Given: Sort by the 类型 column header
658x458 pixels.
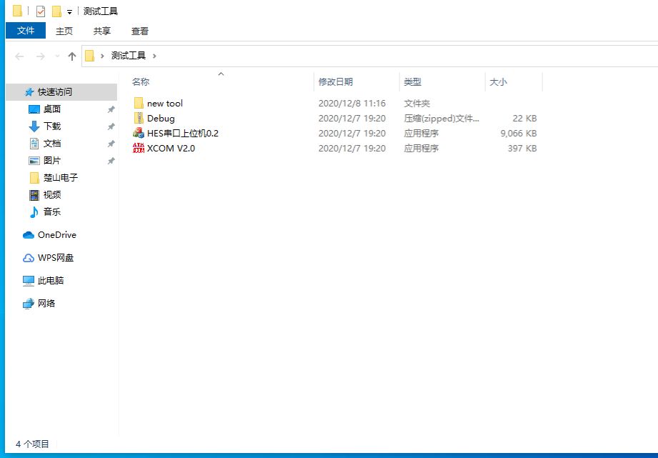Looking at the screenshot, I should [x=412, y=82].
